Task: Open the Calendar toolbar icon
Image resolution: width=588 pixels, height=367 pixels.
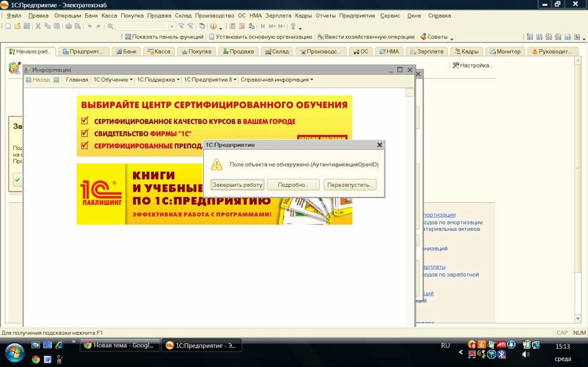Action: pos(242,26)
